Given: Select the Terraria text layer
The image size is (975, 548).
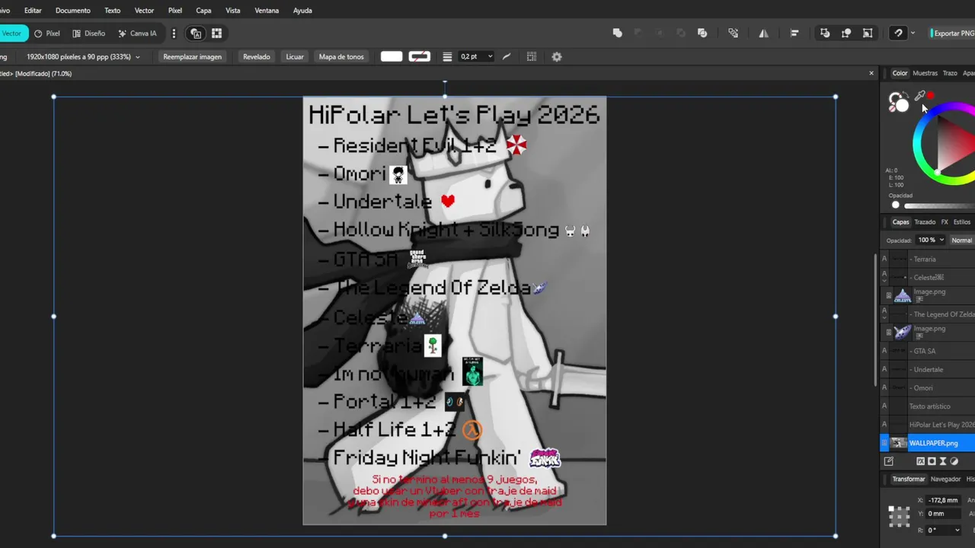Looking at the screenshot, I should (x=928, y=259).
